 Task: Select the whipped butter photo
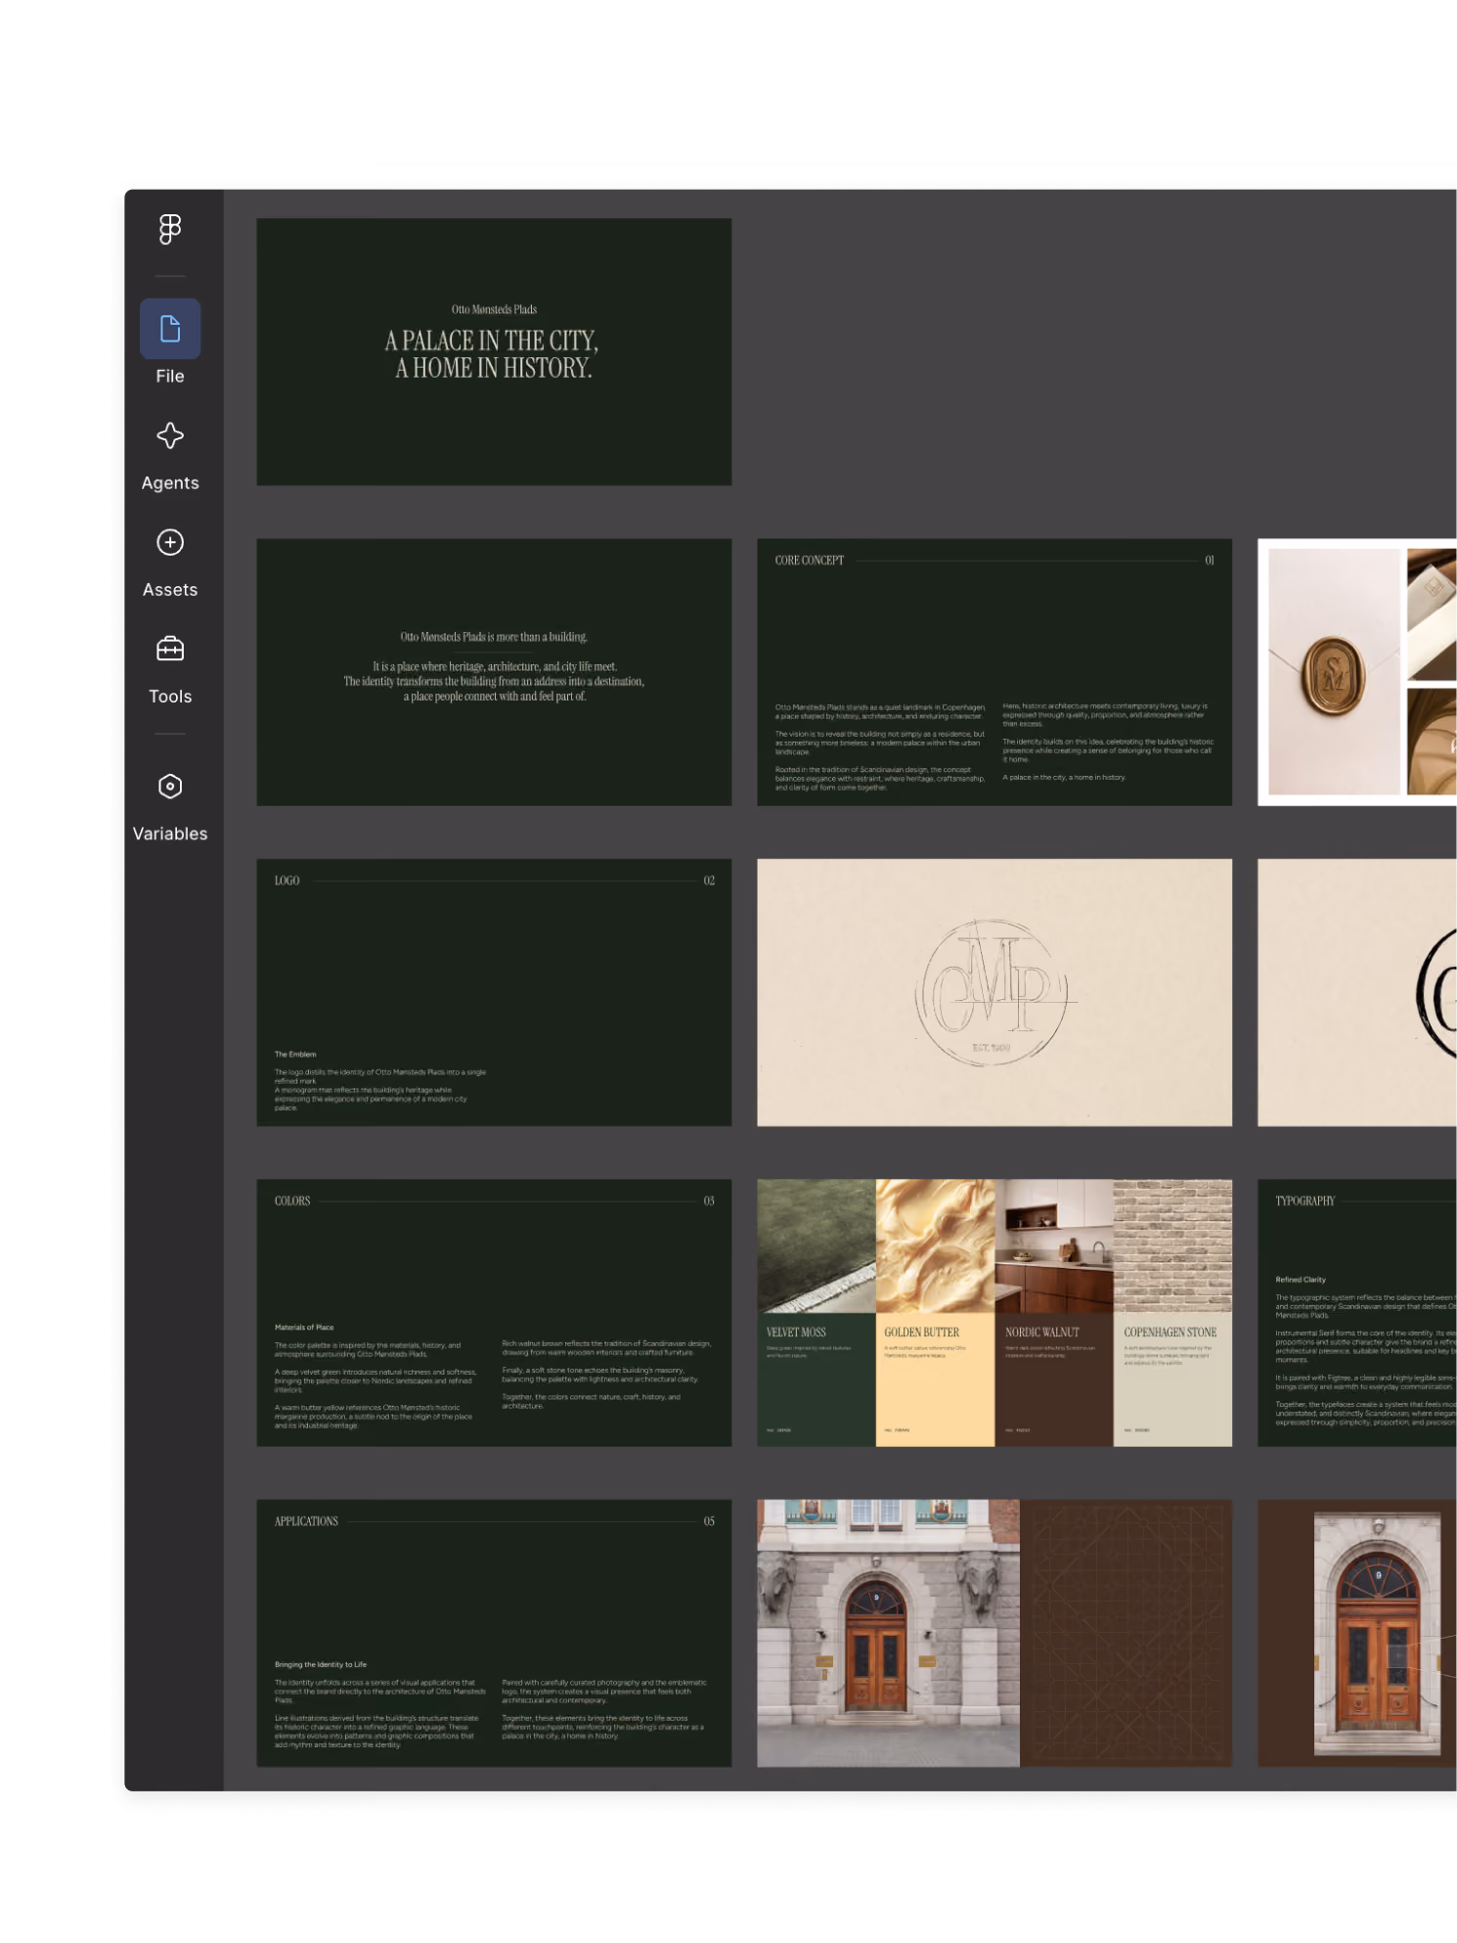tap(935, 1245)
